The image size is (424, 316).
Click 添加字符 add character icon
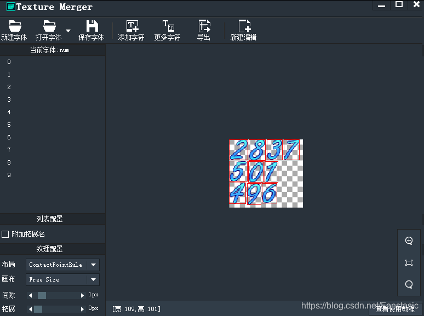[132, 26]
